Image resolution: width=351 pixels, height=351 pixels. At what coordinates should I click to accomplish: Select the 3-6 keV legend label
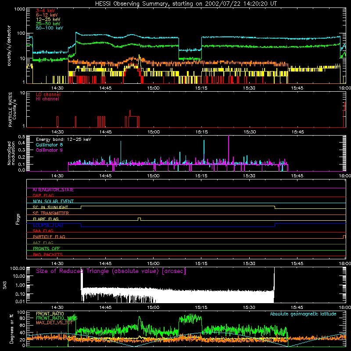(45, 11)
